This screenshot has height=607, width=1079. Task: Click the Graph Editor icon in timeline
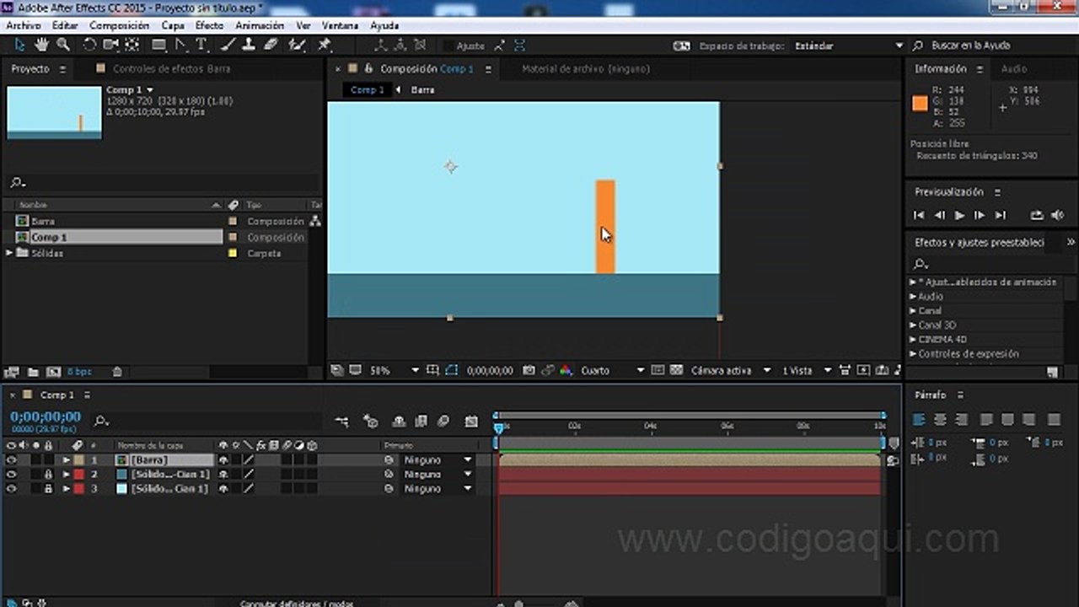(x=471, y=422)
